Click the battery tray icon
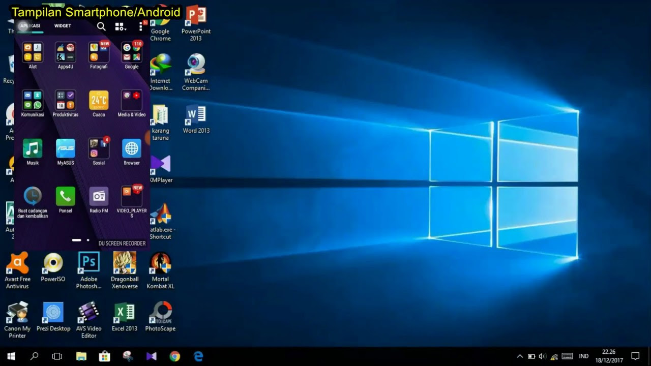This screenshot has width=651, height=366. click(531, 356)
